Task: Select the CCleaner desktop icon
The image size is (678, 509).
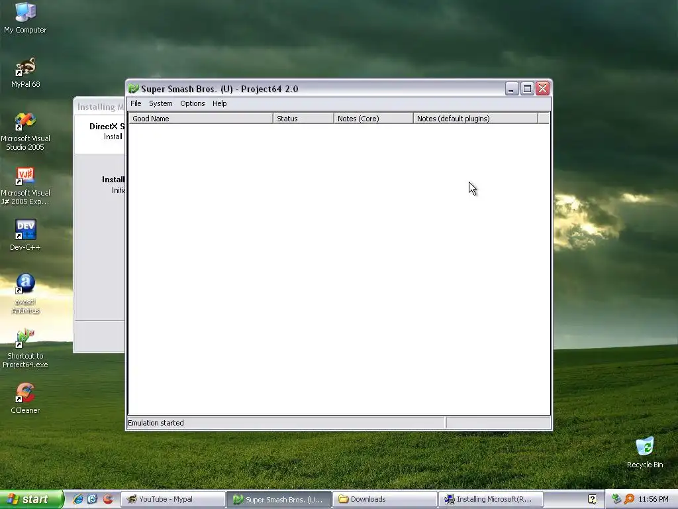Action: 25,398
